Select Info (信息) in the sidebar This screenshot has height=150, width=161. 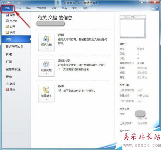[16, 39]
